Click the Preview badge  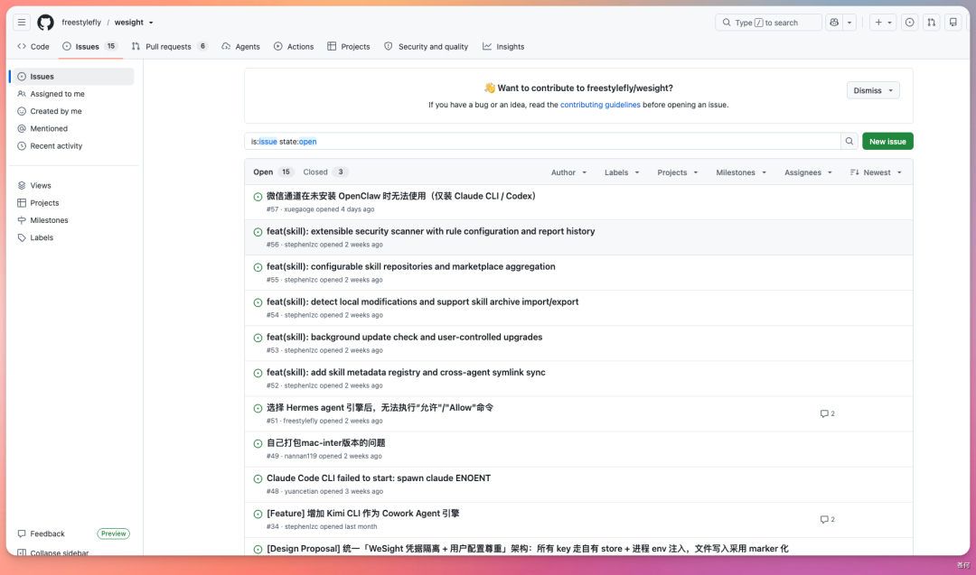113,534
